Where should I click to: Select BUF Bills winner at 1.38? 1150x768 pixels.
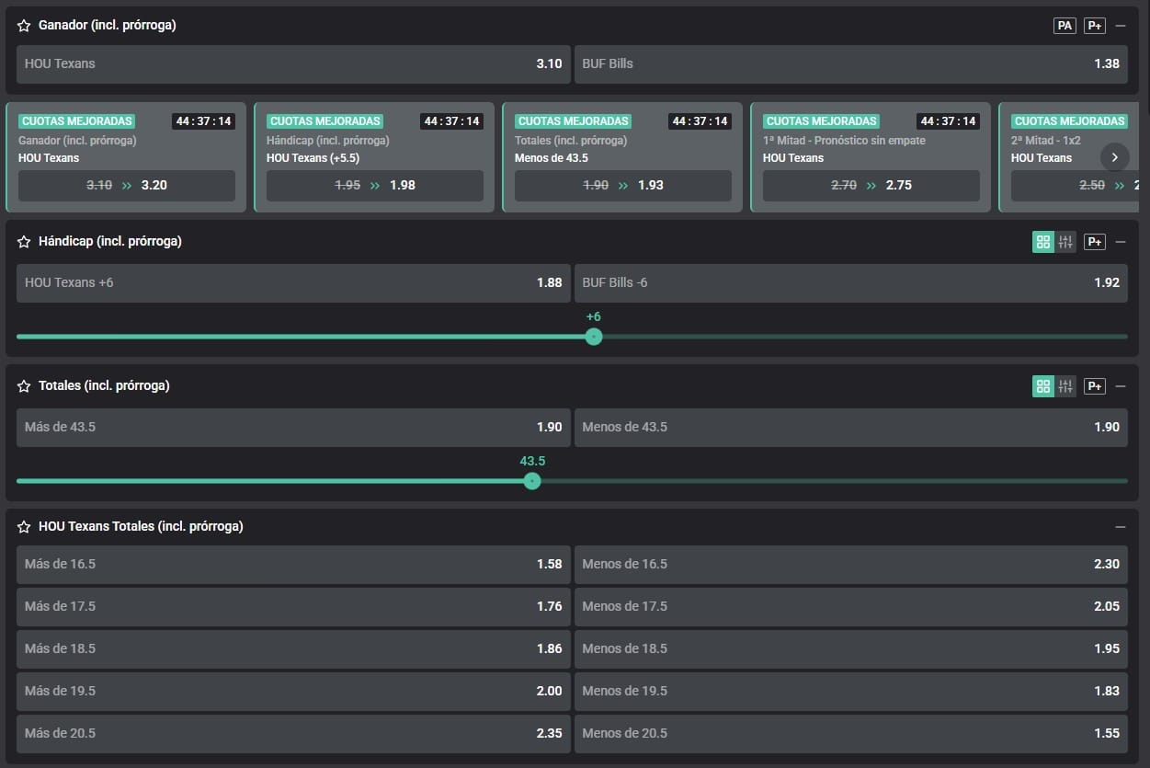pyautogui.click(x=850, y=64)
